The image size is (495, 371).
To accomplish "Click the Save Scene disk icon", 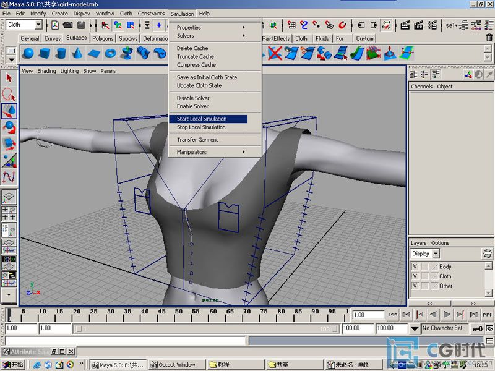I will pos(81,25).
